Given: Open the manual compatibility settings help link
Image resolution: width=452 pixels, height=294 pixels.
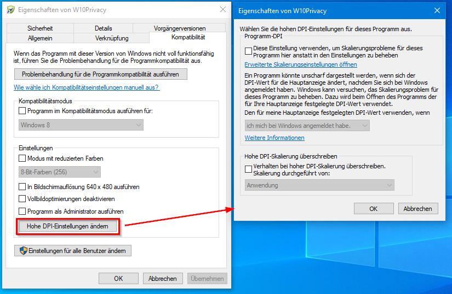Looking at the screenshot, I should click(87, 87).
